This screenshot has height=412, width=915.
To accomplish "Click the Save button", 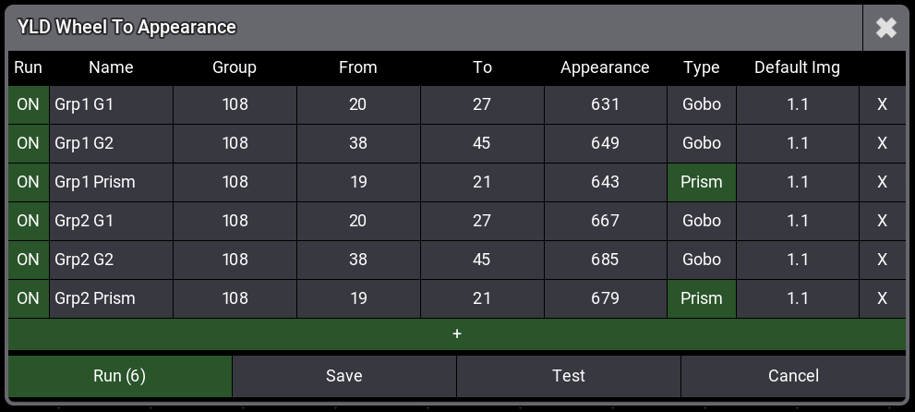I will 343,376.
